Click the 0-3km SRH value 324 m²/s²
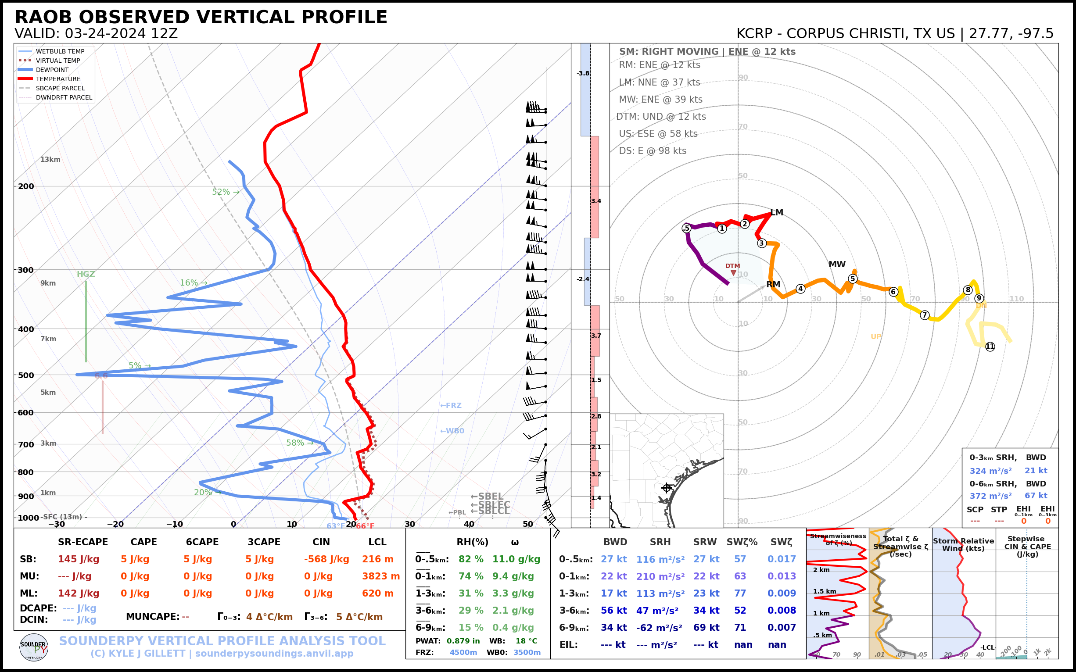Screen dimensions: 1076x672 (x=990, y=471)
